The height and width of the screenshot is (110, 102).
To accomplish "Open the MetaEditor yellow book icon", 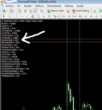I will tap(68, 11).
